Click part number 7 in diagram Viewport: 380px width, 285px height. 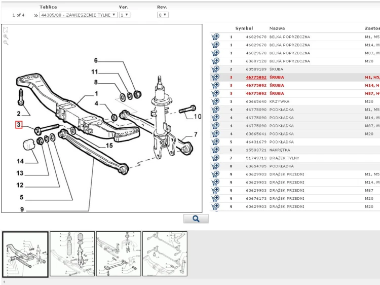(x=196, y=134)
